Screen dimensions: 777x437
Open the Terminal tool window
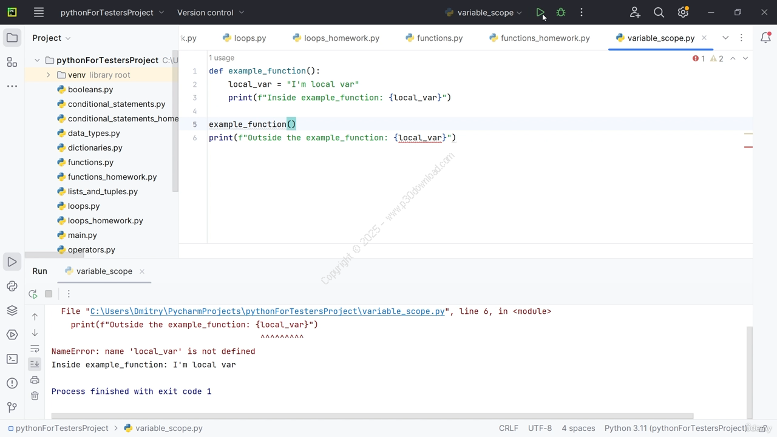(x=12, y=359)
